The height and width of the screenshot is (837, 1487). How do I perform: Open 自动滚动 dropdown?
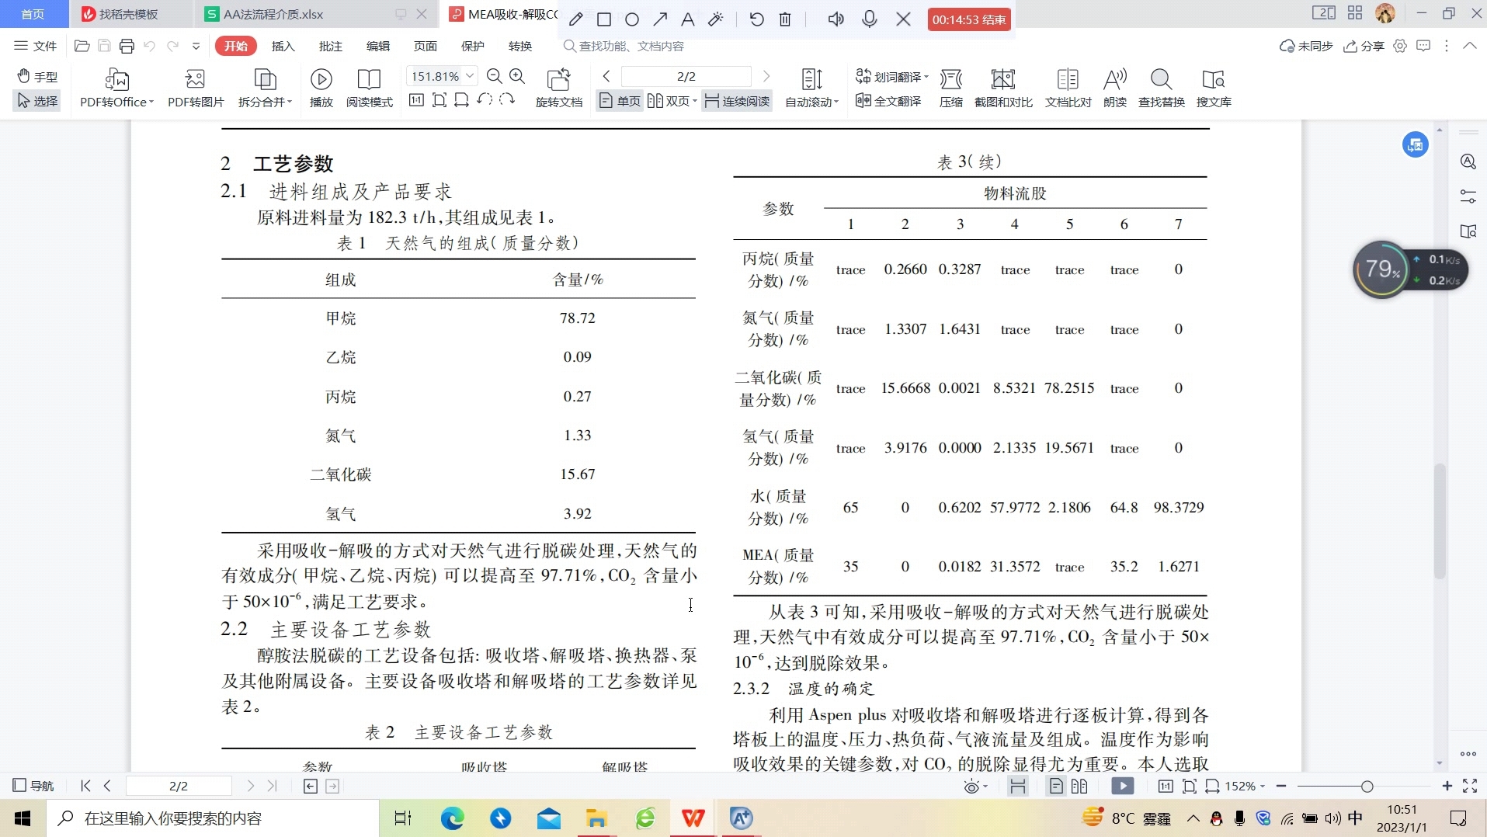click(x=812, y=88)
